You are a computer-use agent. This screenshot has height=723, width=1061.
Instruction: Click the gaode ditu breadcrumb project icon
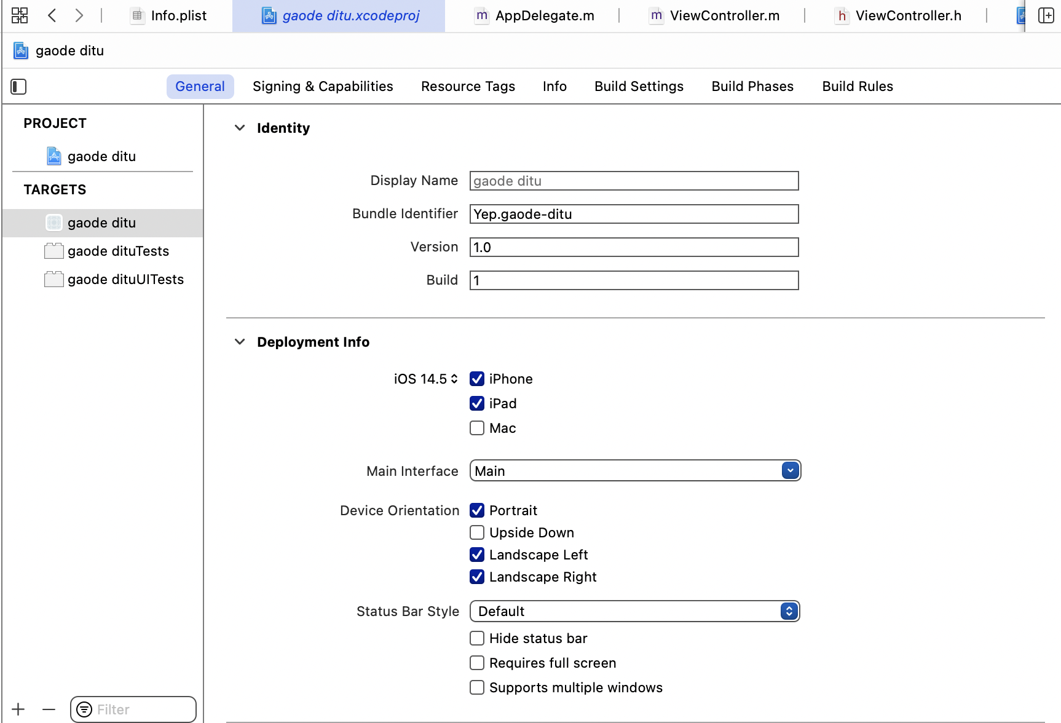click(x=21, y=50)
